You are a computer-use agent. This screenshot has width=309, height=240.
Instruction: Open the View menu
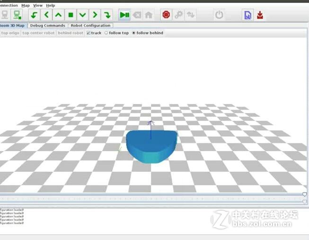click(38, 6)
